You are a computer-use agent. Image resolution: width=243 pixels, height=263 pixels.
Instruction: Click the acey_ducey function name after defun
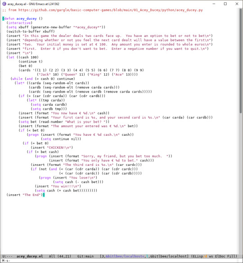pos(27,18)
